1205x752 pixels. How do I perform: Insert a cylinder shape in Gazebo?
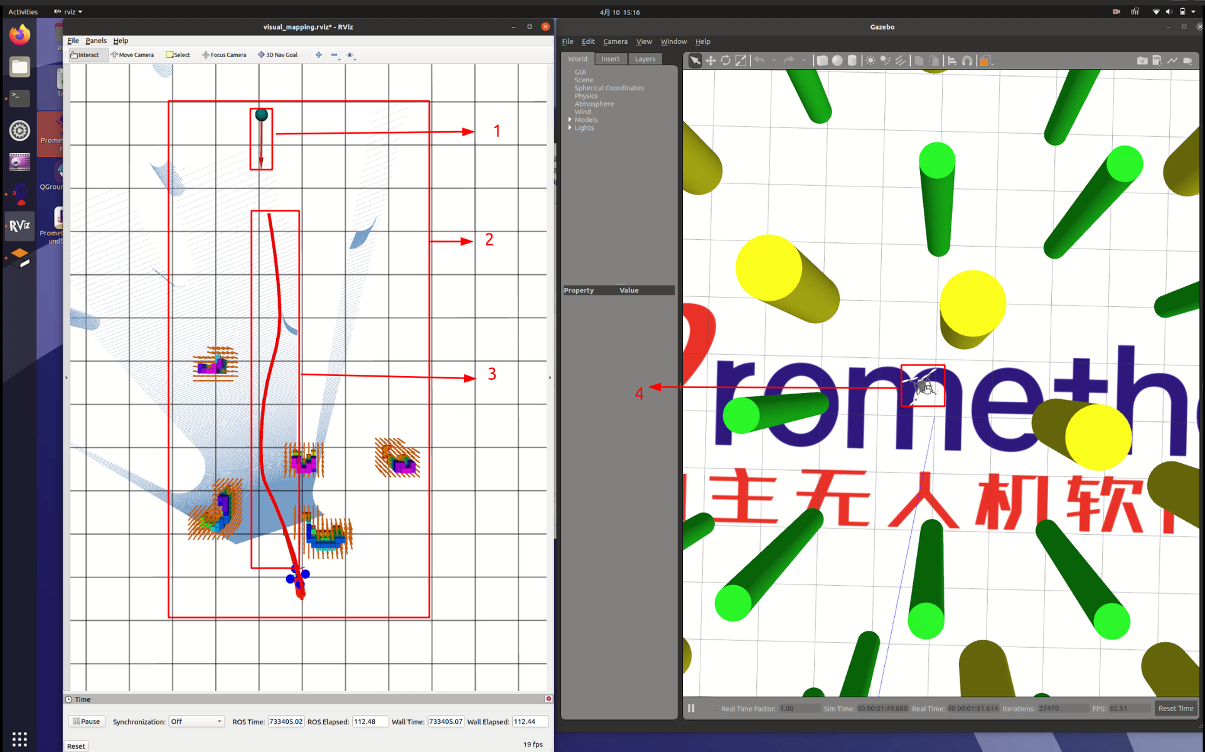tap(852, 60)
